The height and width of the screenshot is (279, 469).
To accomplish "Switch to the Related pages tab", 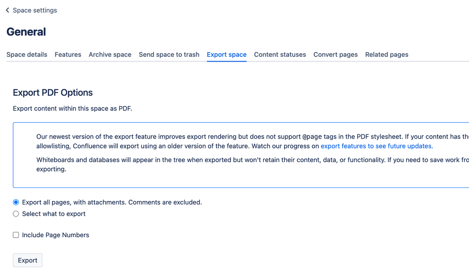I will (386, 54).
